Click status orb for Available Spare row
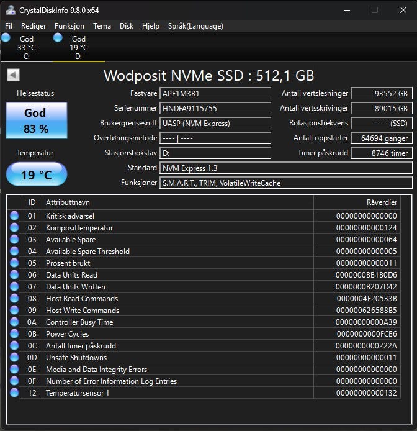417x431 pixels. 14,240
